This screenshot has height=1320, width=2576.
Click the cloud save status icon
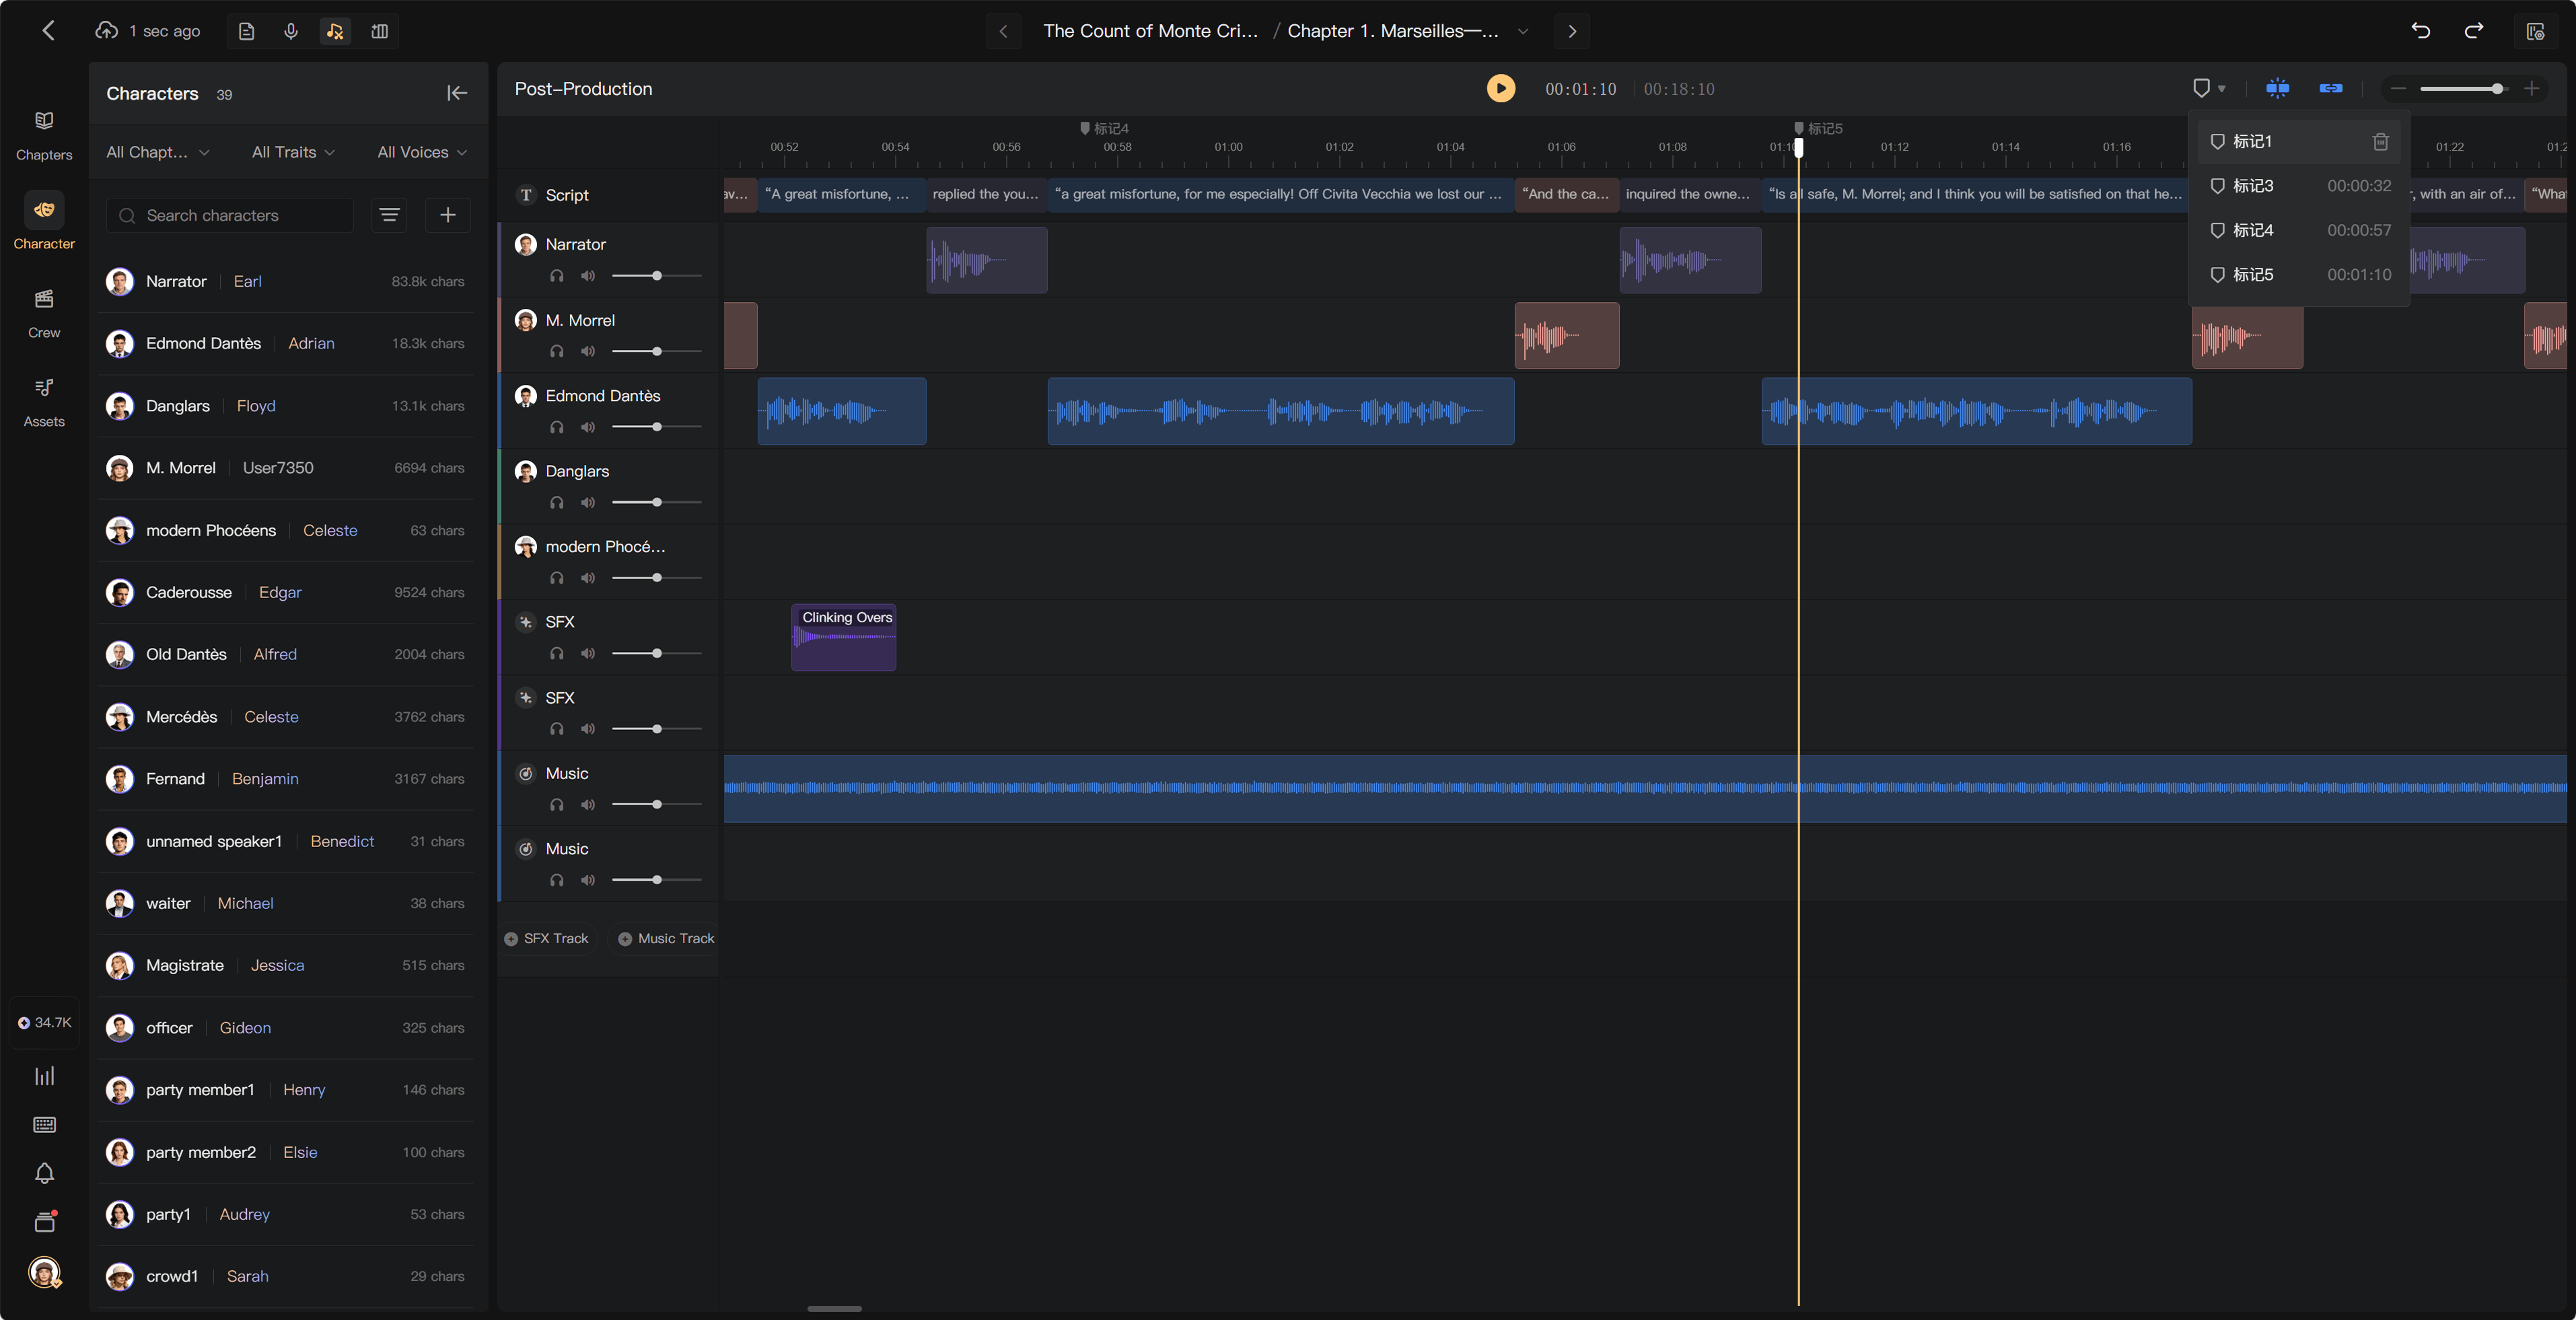coord(106,31)
